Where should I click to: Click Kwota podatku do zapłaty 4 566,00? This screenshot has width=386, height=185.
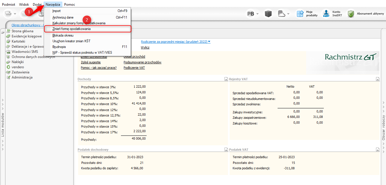(x=137, y=168)
